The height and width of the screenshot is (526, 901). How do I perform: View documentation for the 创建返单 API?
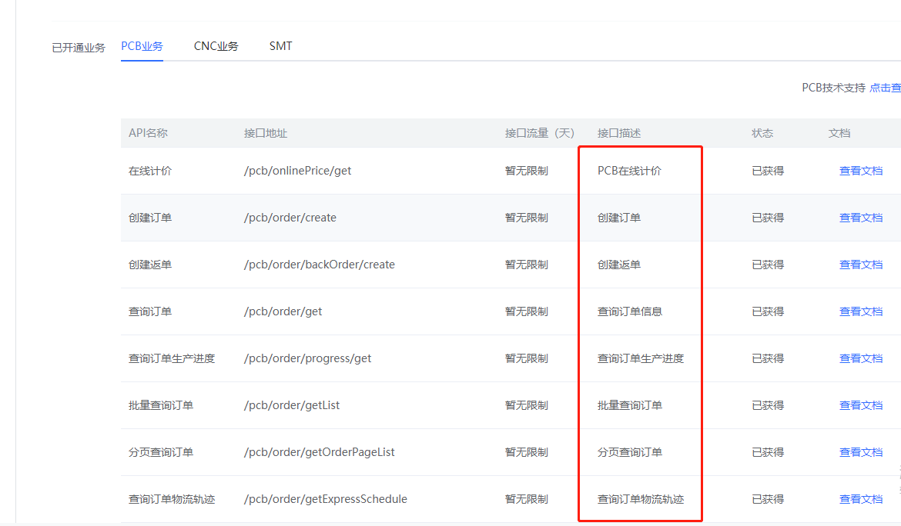pyautogui.click(x=860, y=265)
